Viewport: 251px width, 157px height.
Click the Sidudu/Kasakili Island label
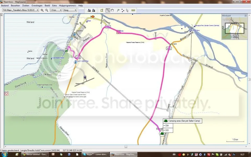click(x=58, y=58)
